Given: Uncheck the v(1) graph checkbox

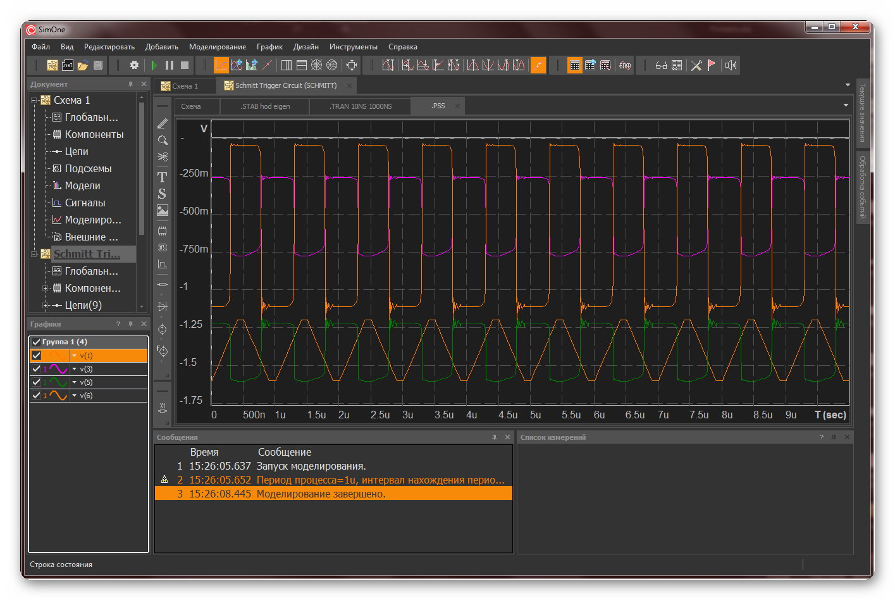Looking at the screenshot, I should click(36, 356).
